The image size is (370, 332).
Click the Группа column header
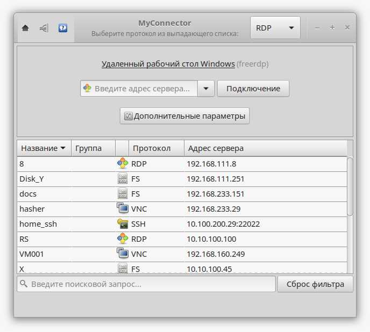tap(93, 148)
